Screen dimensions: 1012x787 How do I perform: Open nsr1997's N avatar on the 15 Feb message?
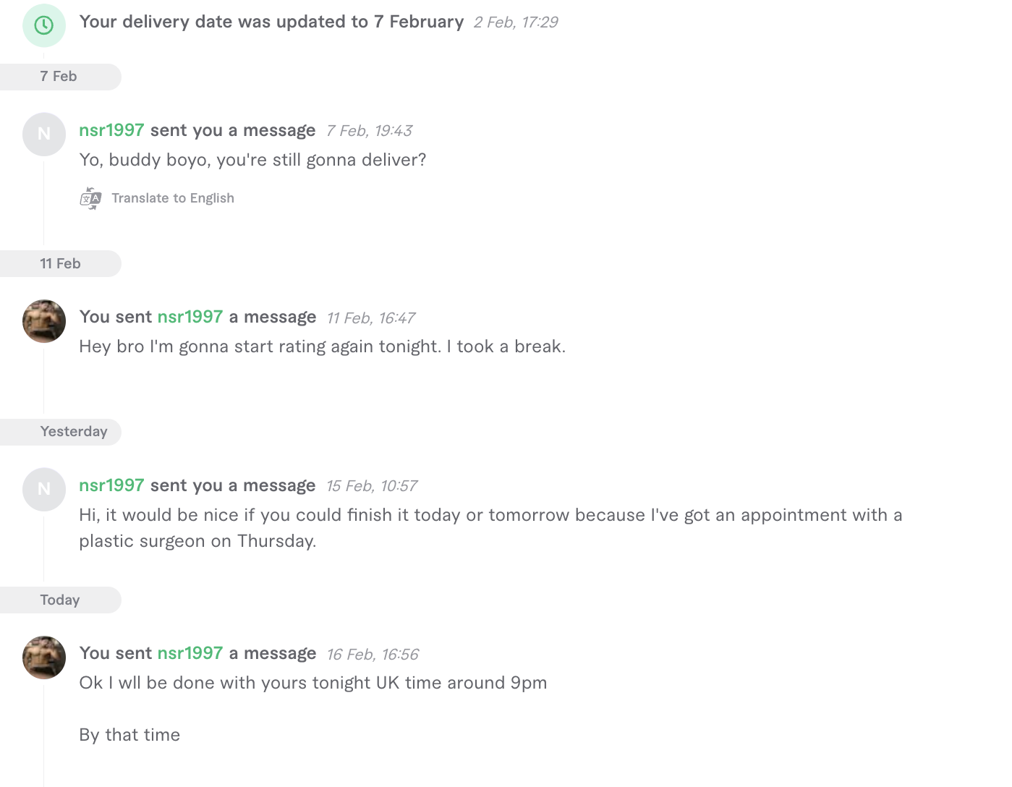click(44, 490)
